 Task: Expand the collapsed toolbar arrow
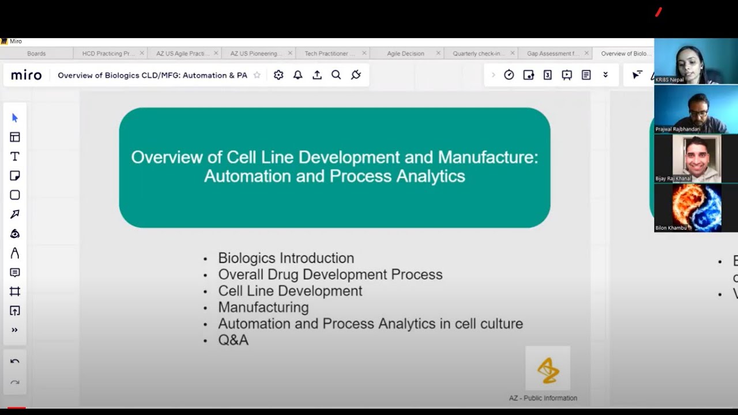(x=493, y=75)
